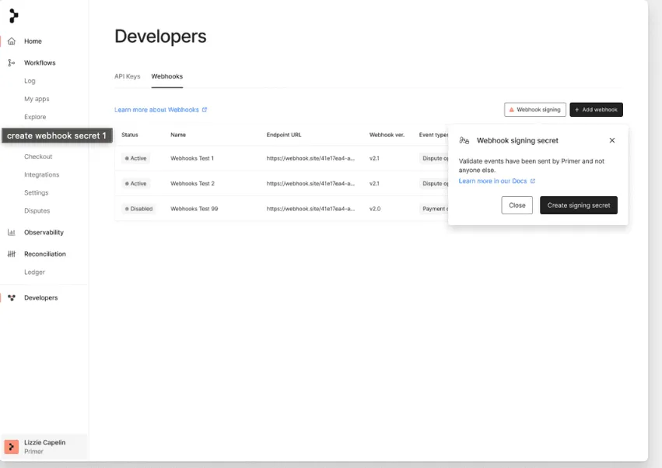Click the Disabled status badge
Viewport: 662px width, 468px height.
coord(138,209)
